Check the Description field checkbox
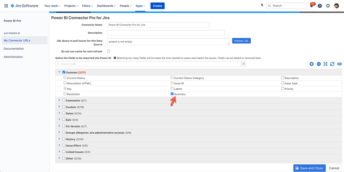344x172 pixels. [283, 78]
